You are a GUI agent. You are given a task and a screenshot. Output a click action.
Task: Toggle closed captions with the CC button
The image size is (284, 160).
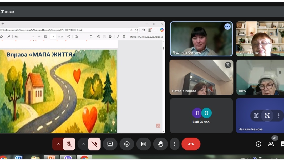144,144
